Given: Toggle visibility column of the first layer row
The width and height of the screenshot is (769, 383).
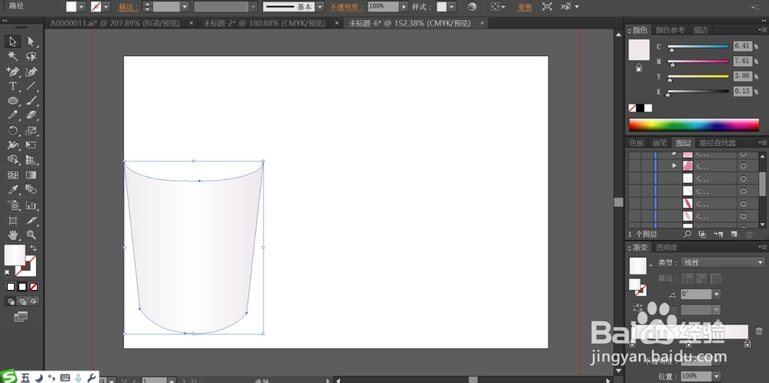Looking at the screenshot, I should click(634, 154).
